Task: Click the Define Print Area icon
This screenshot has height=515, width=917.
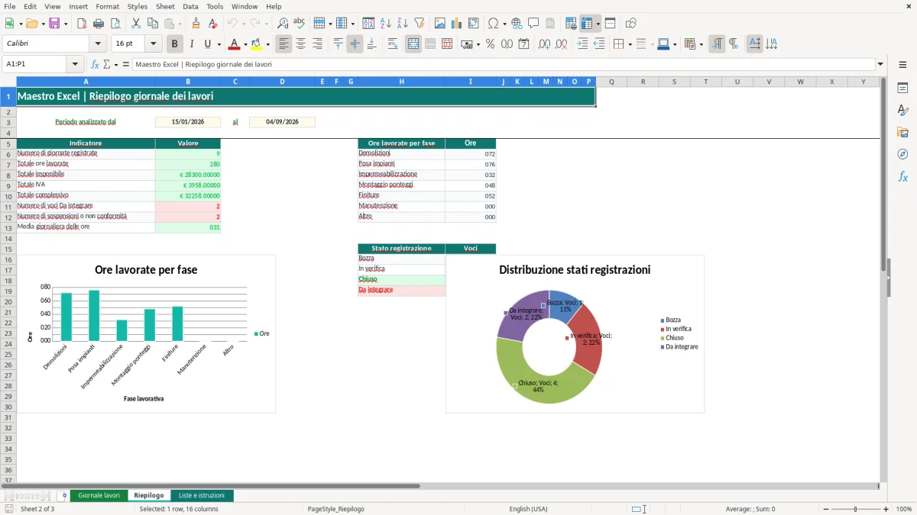Action: [x=571, y=24]
